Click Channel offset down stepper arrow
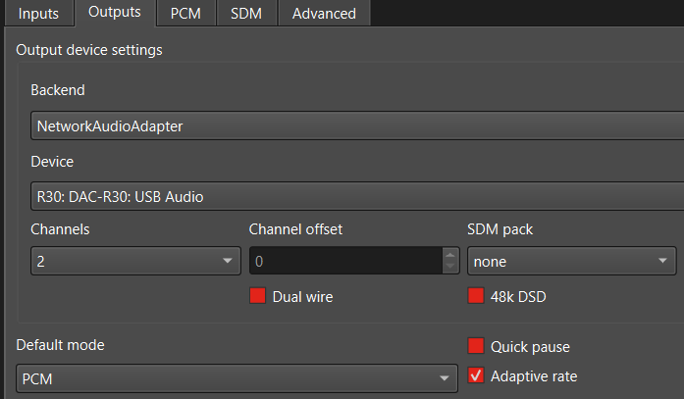Screen dimensions: 684x399 (x=450, y=267)
